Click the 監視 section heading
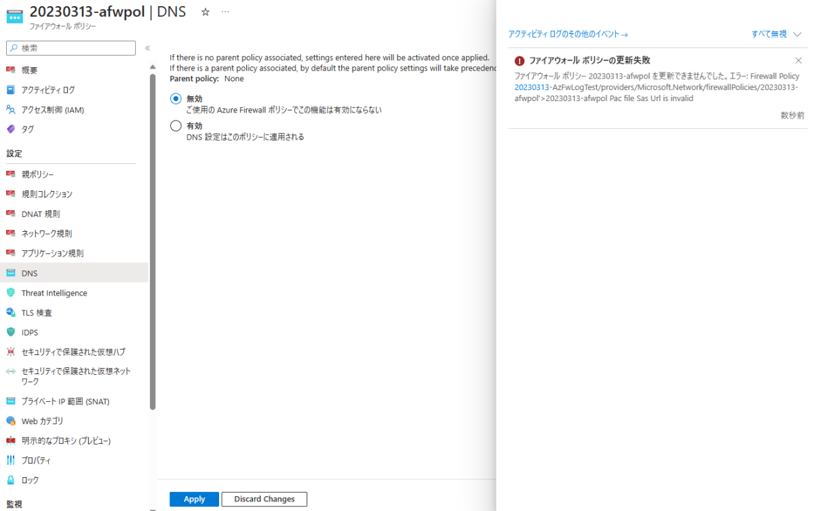 (14, 504)
